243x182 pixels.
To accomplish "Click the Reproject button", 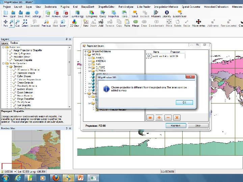I will pos(176,125).
